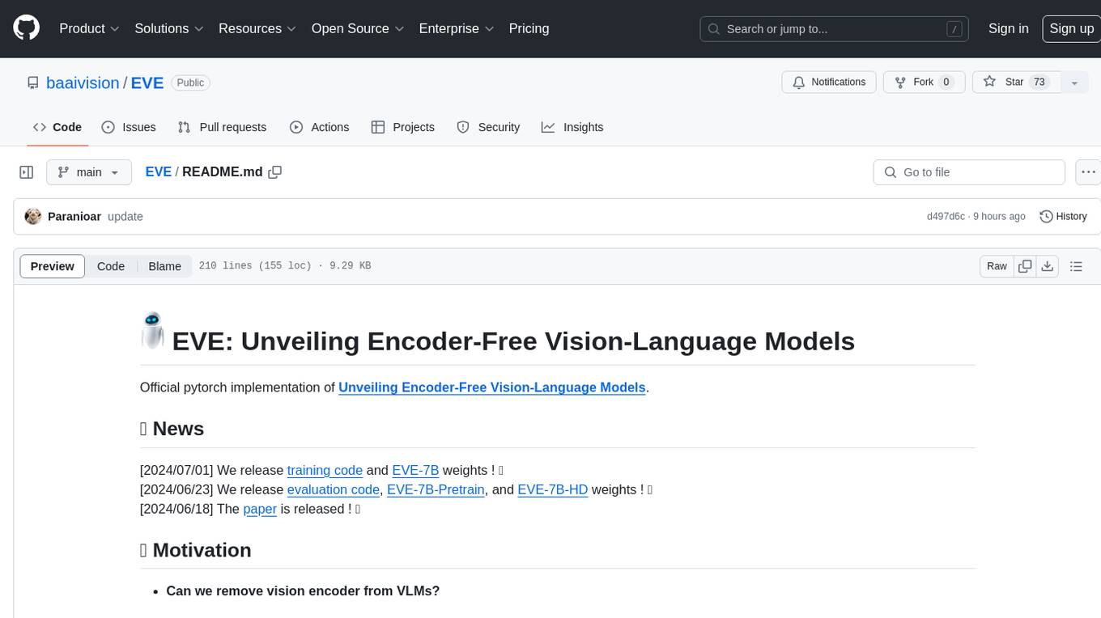
Task: Expand the Open Source menu
Action: tap(358, 28)
